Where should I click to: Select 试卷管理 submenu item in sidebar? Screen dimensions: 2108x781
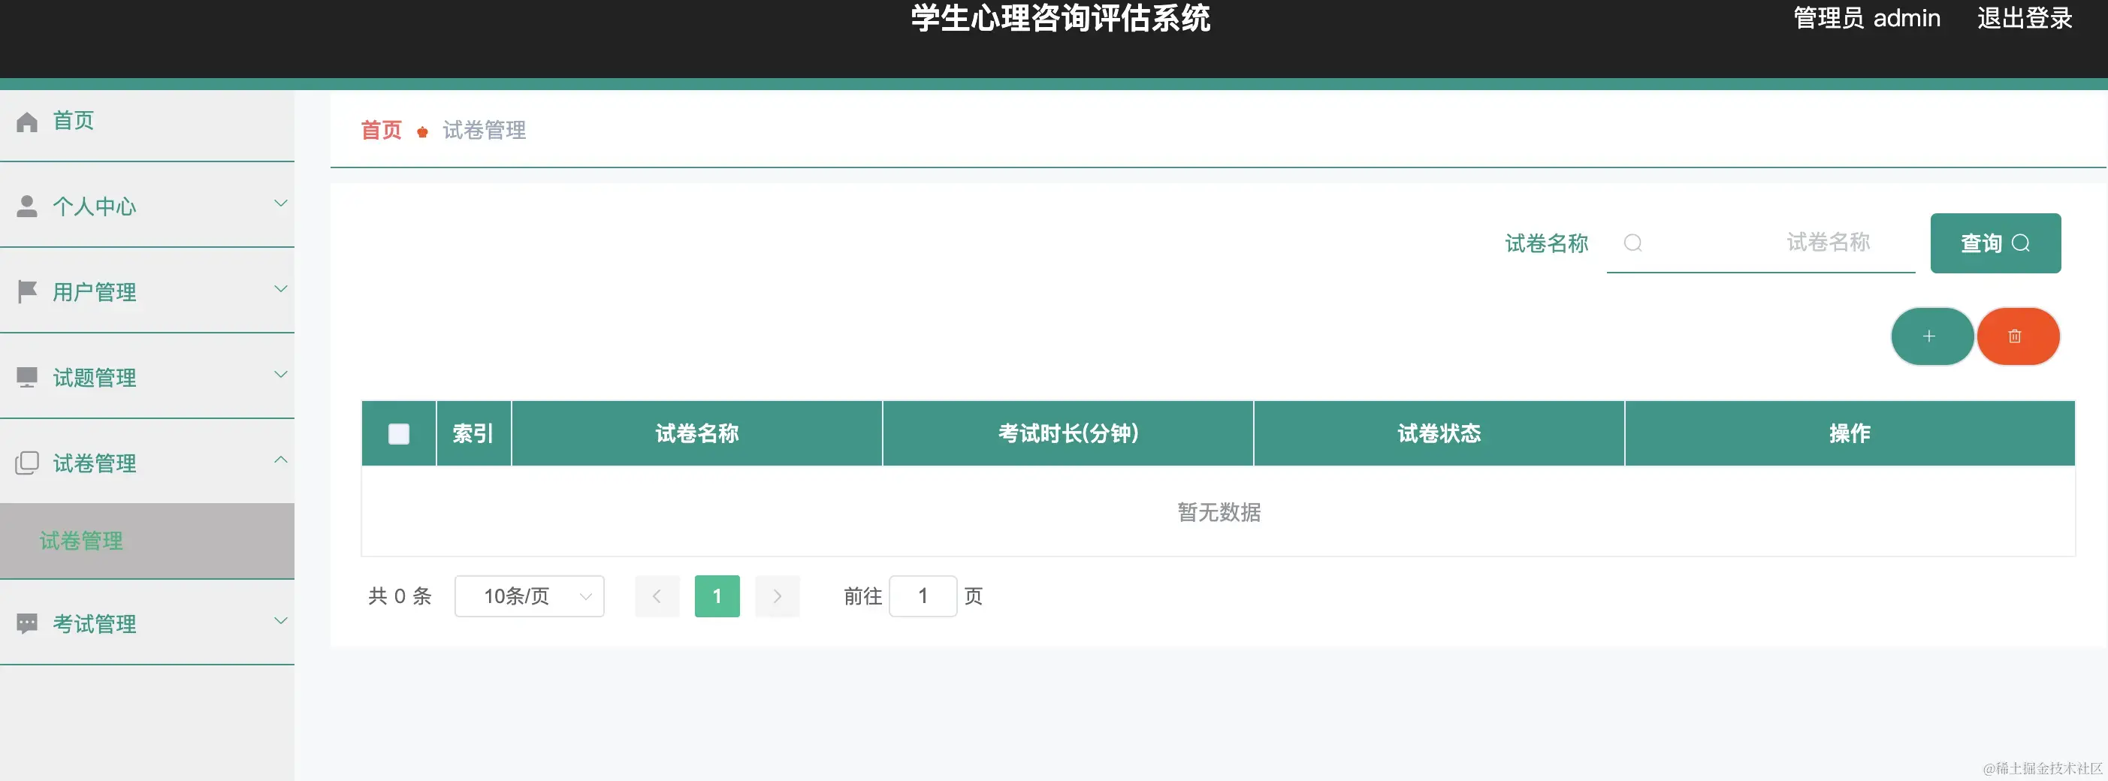pos(81,541)
